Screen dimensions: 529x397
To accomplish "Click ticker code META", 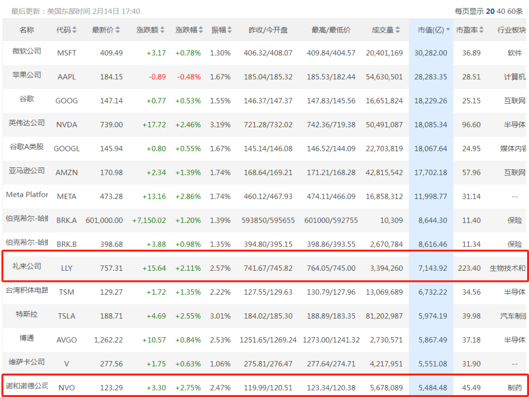I will pyautogui.click(x=67, y=197).
